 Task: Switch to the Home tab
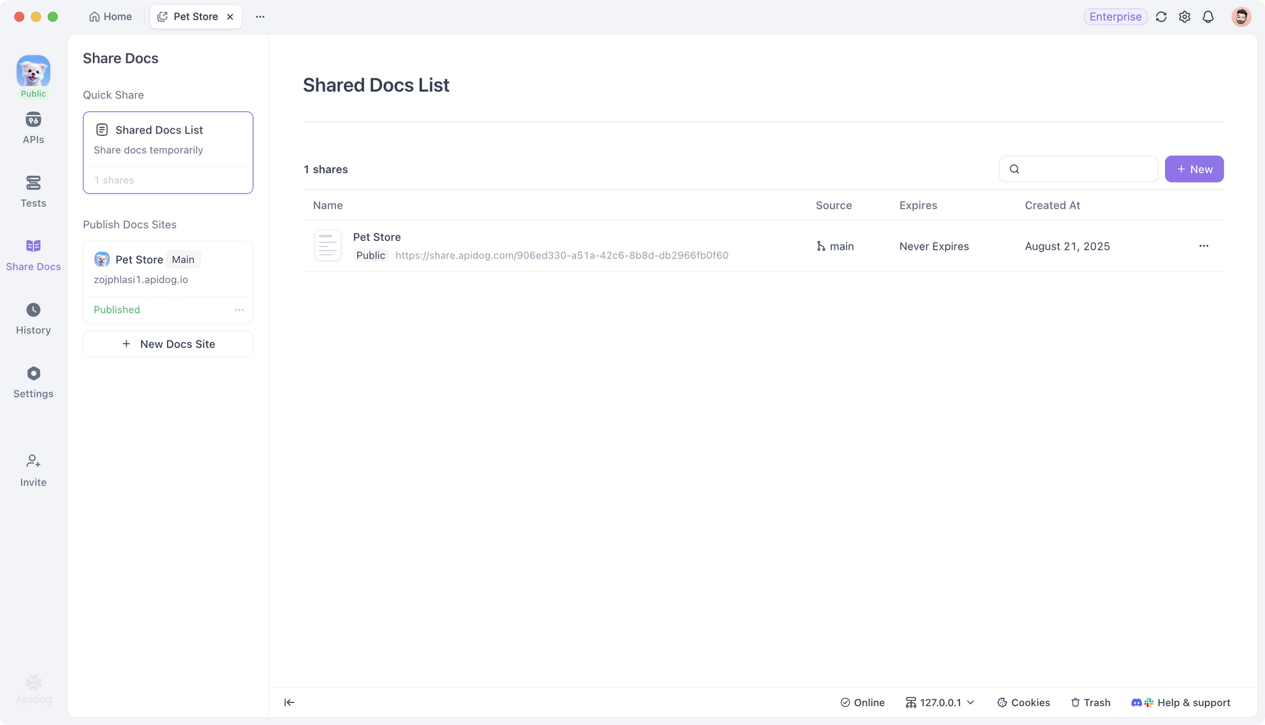pos(111,17)
